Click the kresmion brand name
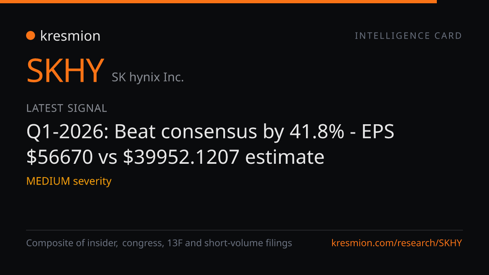The height and width of the screenshot is (275, 489). pyautogui.click(x=70, y=36)
